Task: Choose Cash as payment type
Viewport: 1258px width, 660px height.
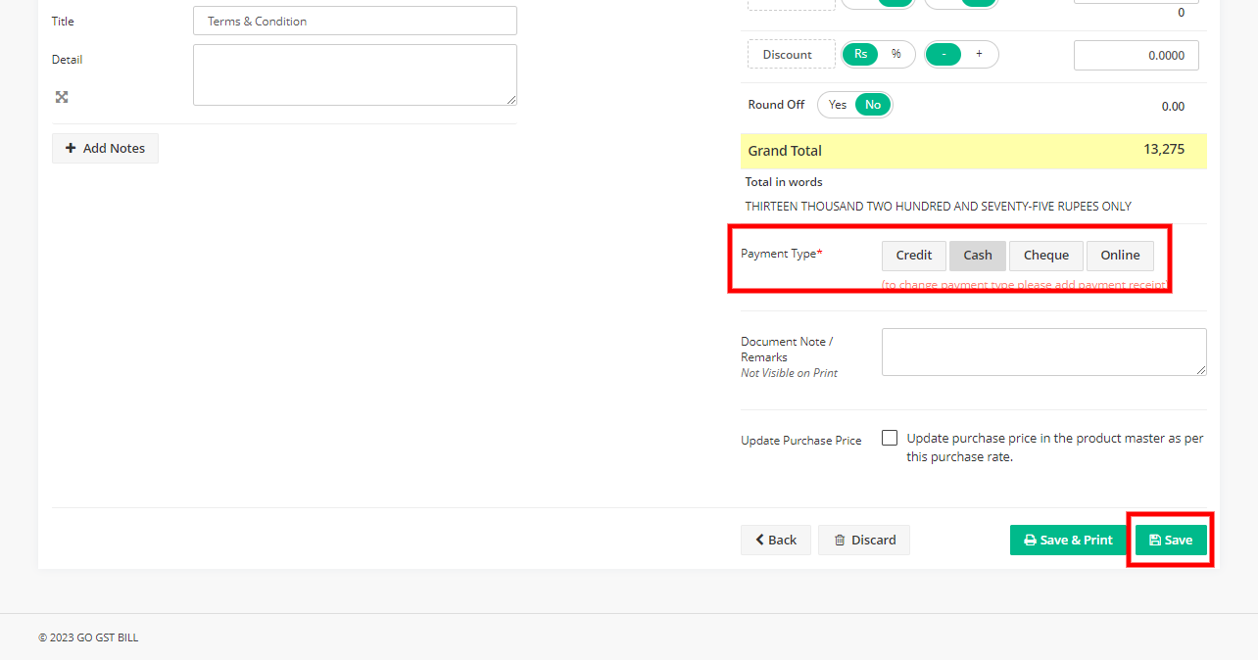Action: click(x=977, y=256)
